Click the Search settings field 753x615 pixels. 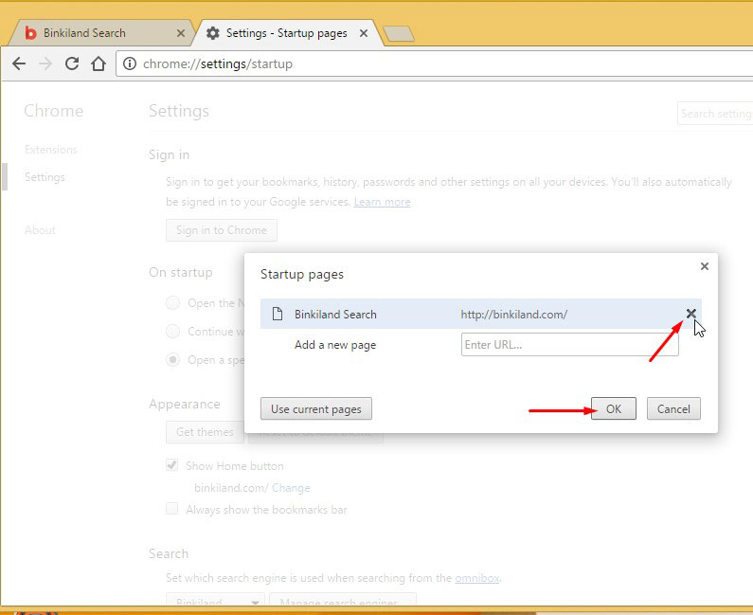click(x=714, y=114)
